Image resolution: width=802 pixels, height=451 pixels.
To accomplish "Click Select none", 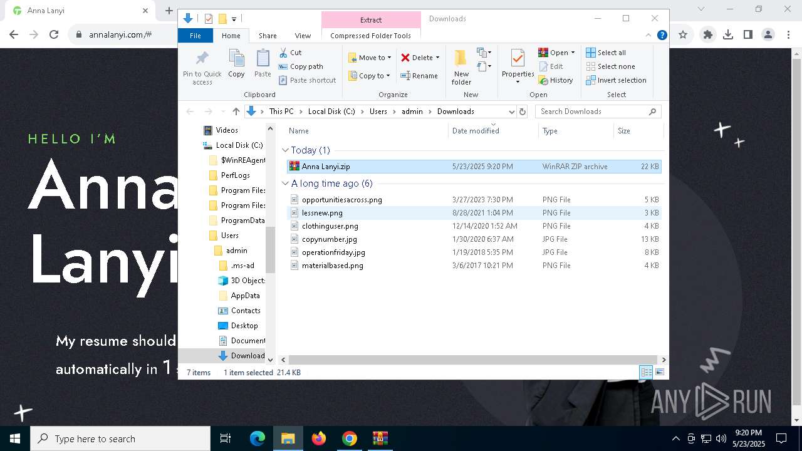I will coord(611,66).
